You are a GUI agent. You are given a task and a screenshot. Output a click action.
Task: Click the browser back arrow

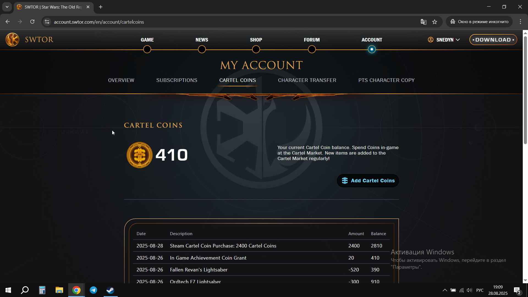[x=7, y=22]
